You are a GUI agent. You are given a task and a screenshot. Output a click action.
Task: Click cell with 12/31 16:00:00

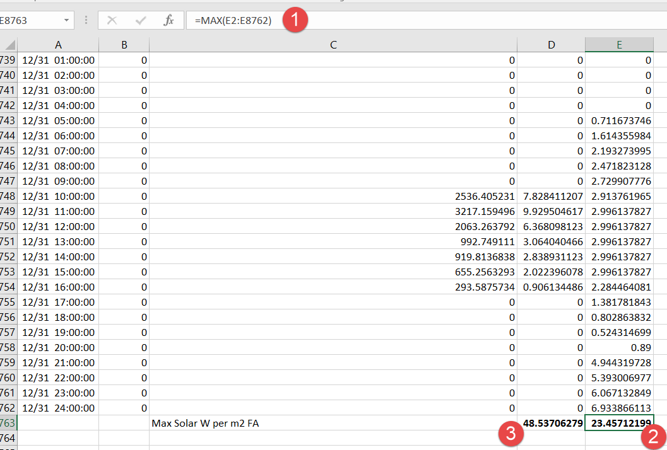click(x=58, y=287)
